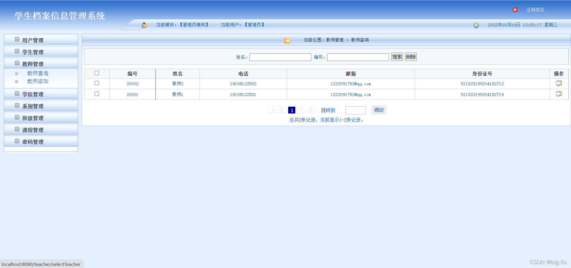The height and width of the screenshot is (268, 571).
Task: Expand the 学生管理 menu arrow
Action: click(17, 51)
